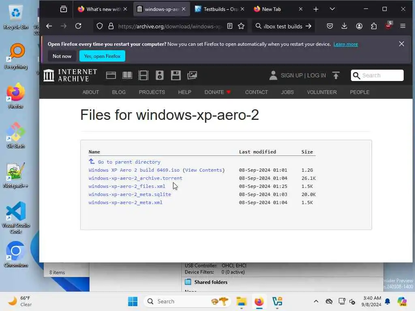Open the Learn more link

tap(346, 44)
